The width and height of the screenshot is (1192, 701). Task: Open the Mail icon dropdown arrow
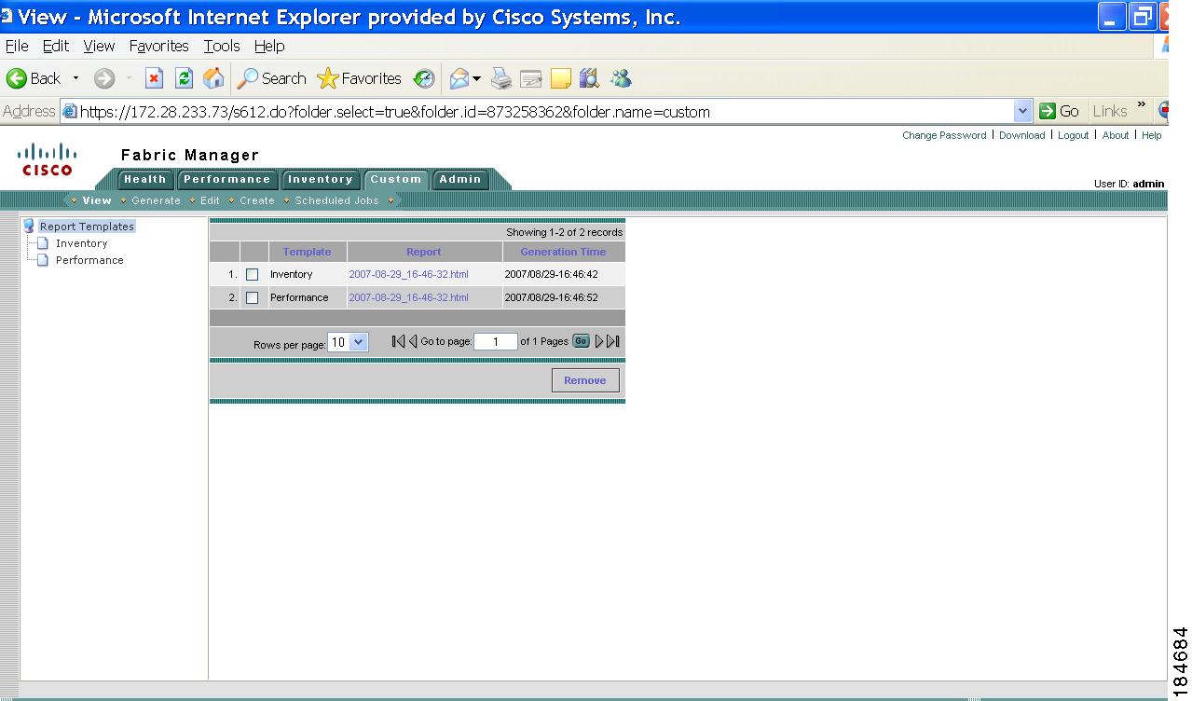[476, 79]
